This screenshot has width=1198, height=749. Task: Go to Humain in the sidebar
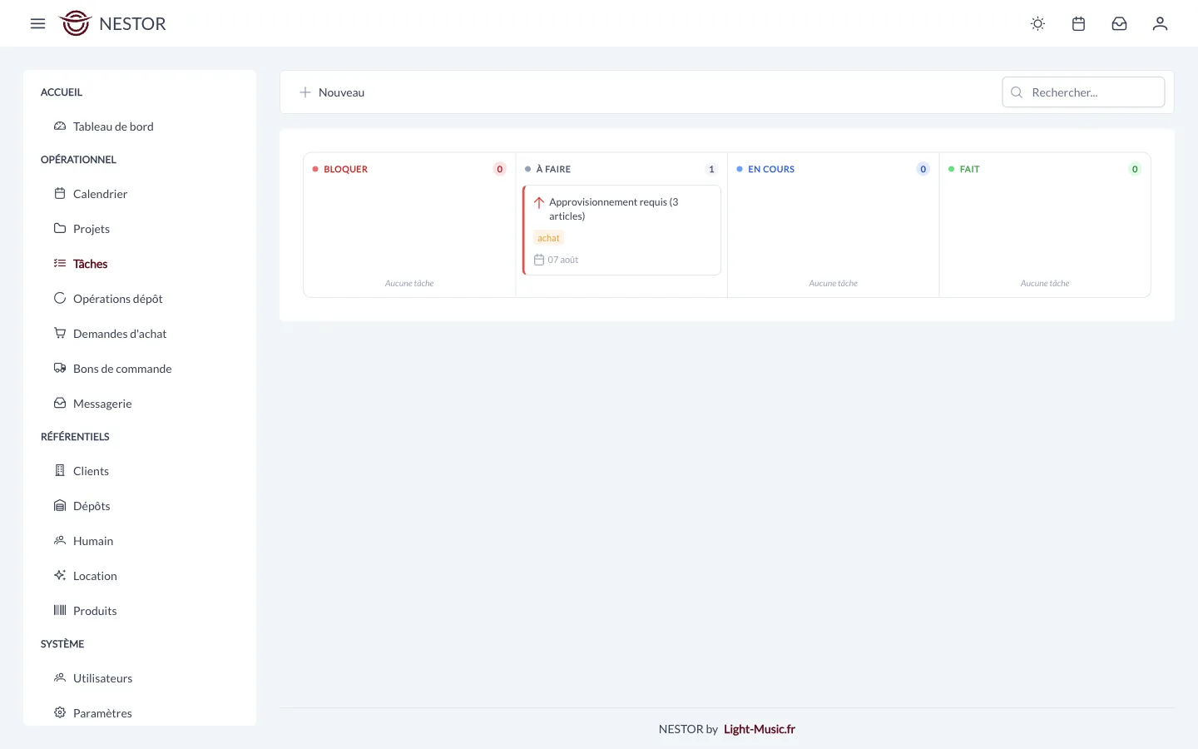tap(140, 541)
